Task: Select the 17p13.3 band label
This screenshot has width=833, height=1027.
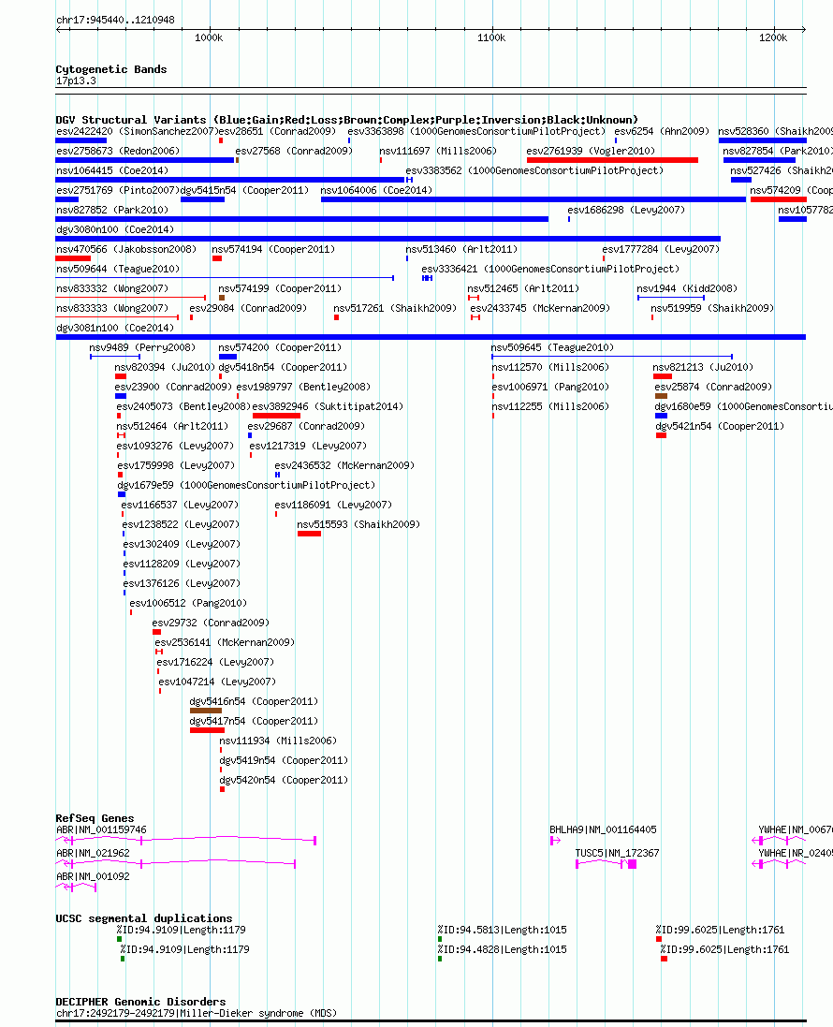Action: pos(76,81)
